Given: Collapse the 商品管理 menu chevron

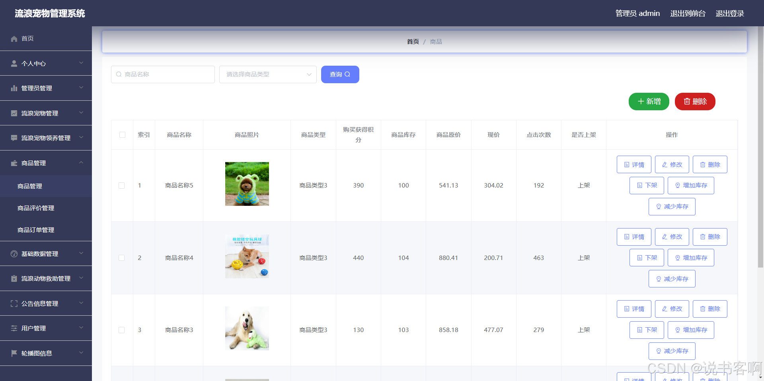Looking at the screenshot, I should point(81,162).
